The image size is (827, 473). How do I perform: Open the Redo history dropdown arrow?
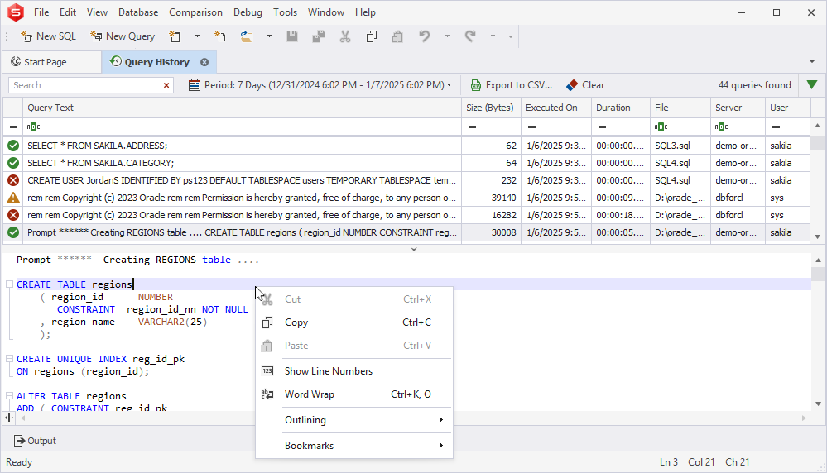tap(493, 36)
